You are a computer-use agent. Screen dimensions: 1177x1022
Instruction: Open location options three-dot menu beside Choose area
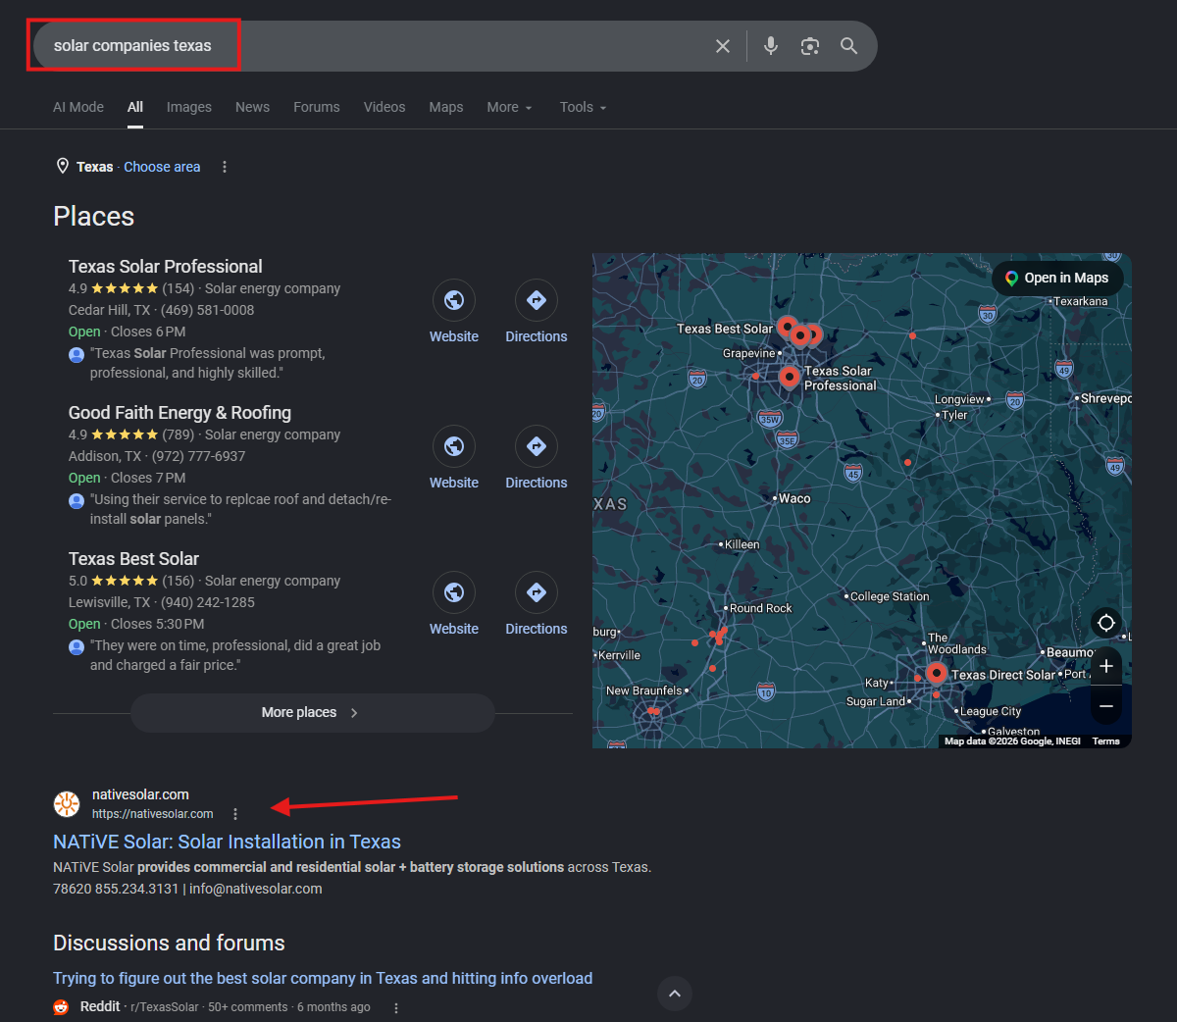(x=225, y=167)
